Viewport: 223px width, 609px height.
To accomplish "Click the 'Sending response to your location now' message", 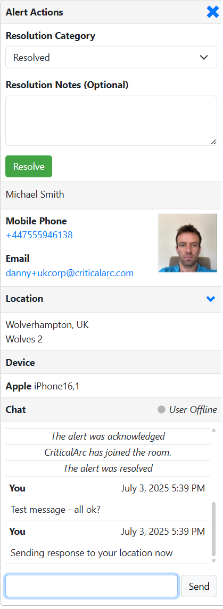I will click(92, 553).
